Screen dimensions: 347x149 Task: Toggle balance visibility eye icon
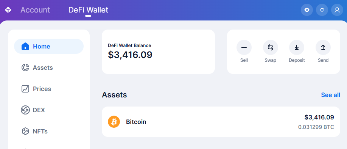click(x=307, y=10)
